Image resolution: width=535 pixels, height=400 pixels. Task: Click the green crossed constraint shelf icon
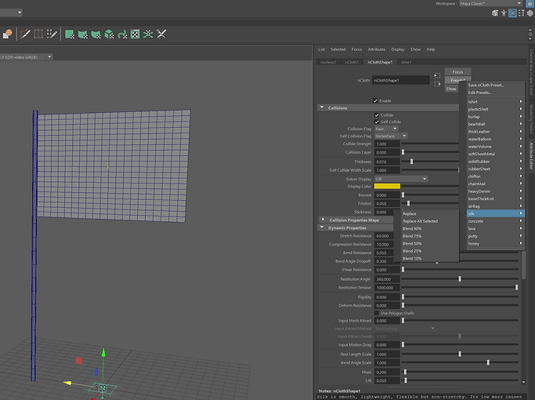(148, 35)
